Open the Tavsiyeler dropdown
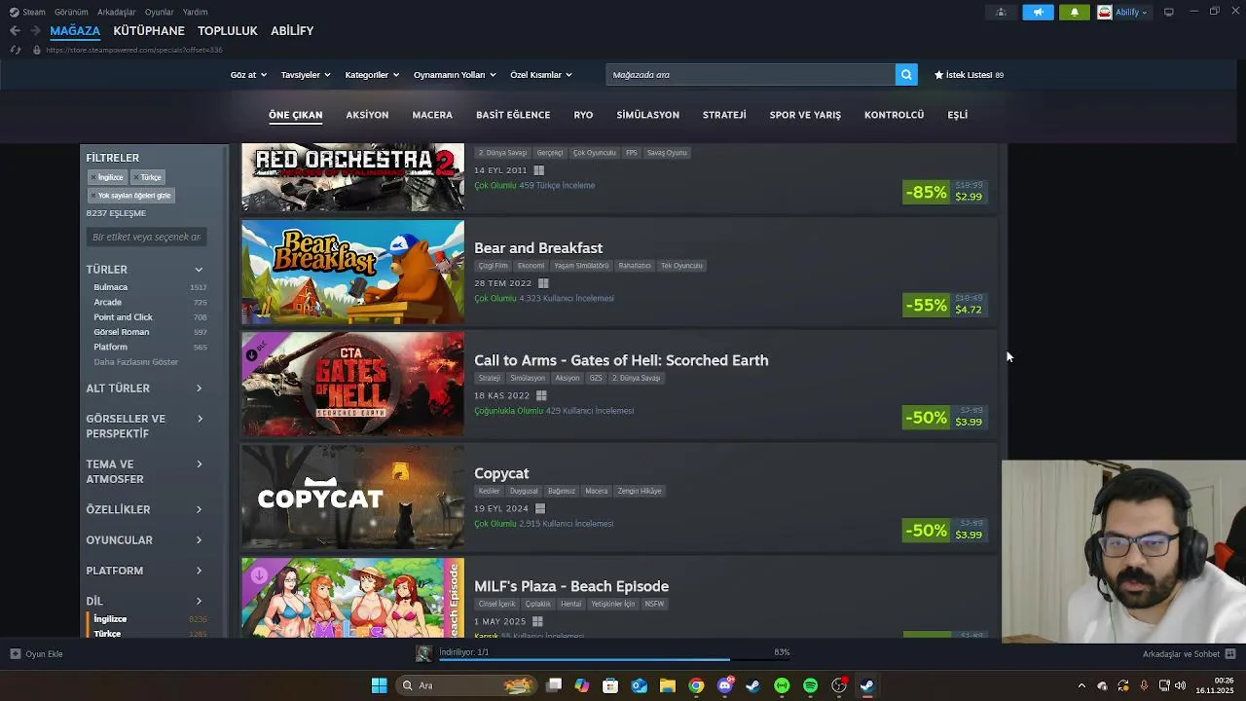 306,75
